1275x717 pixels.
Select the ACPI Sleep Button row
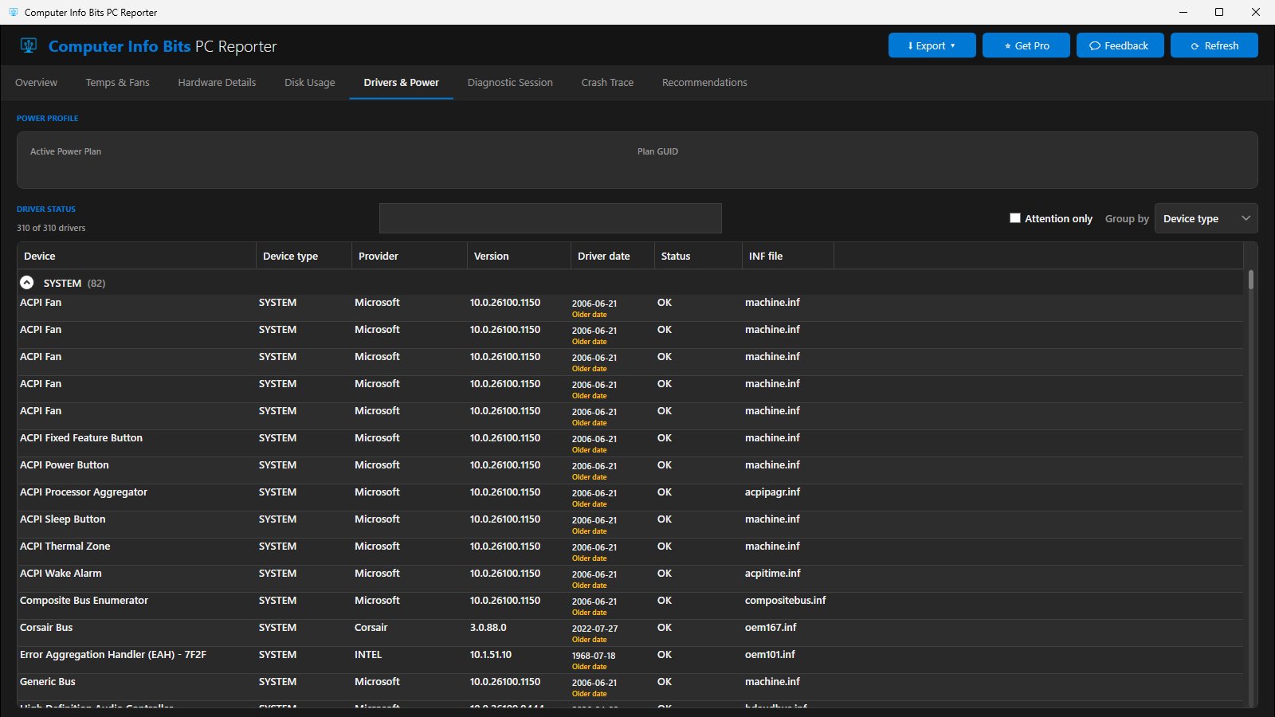point(630,524)
